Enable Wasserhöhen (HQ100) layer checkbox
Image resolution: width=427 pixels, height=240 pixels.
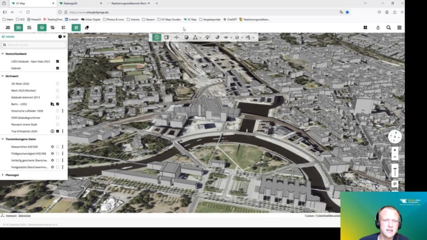coord(58,147)
